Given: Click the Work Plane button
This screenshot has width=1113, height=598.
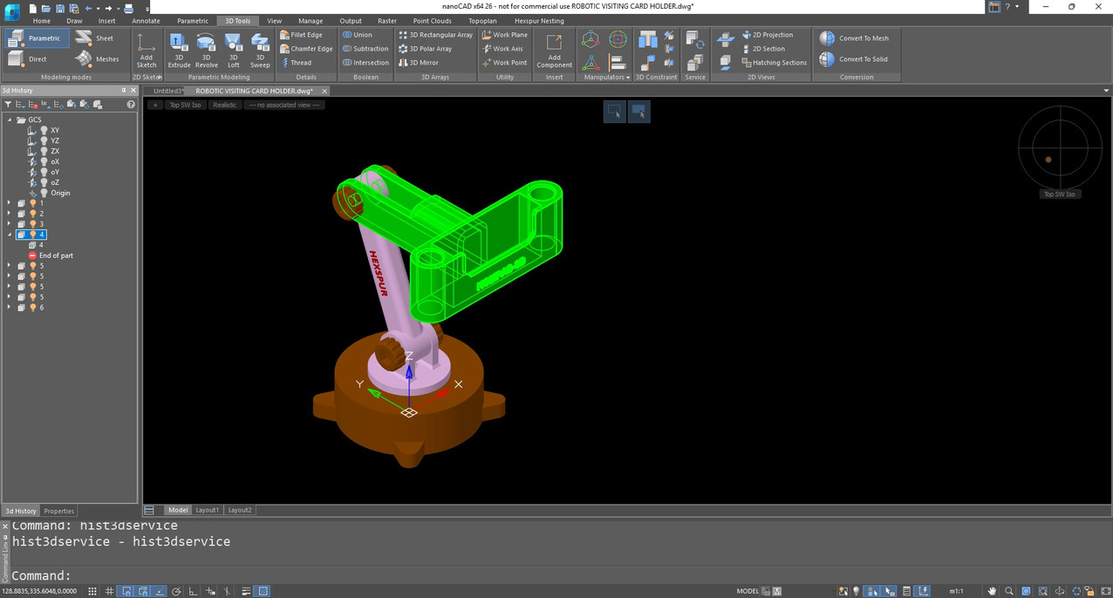Looking at the screenshot, I should pyautogui.click(x=505, y=35).
